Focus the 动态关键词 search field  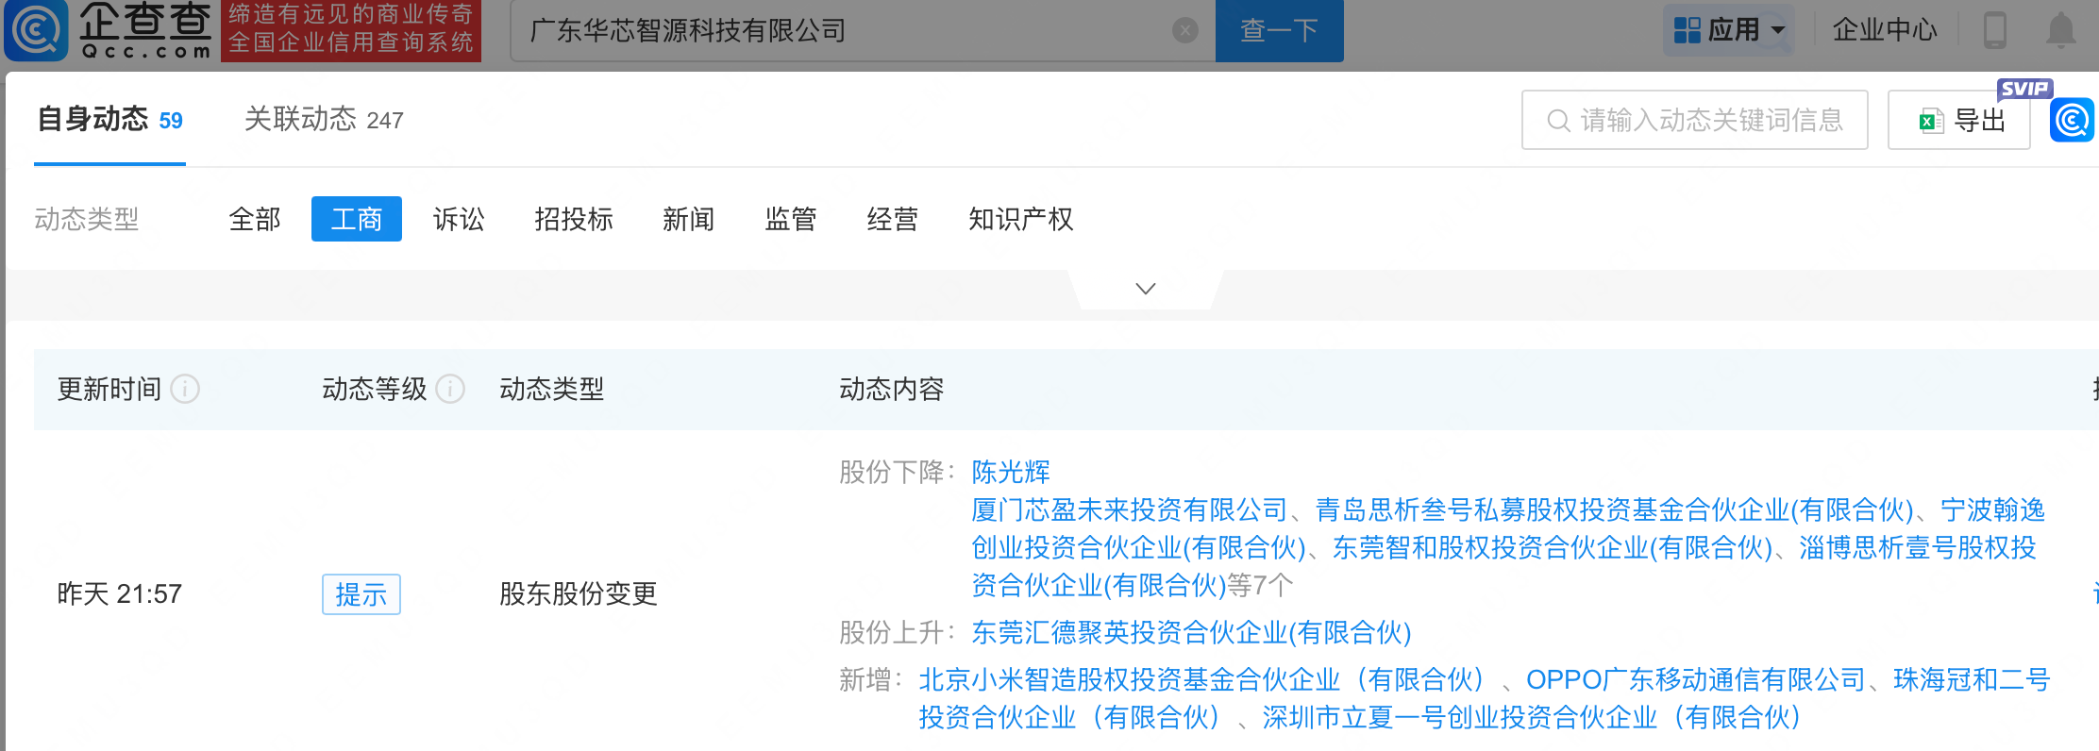pos(1694,120)
